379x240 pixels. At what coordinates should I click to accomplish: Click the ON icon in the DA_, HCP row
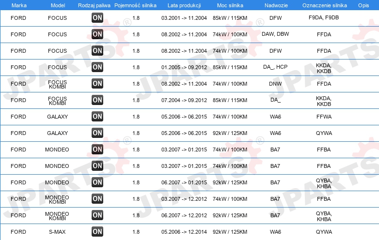pyautogui.click(x=97, y=67)
